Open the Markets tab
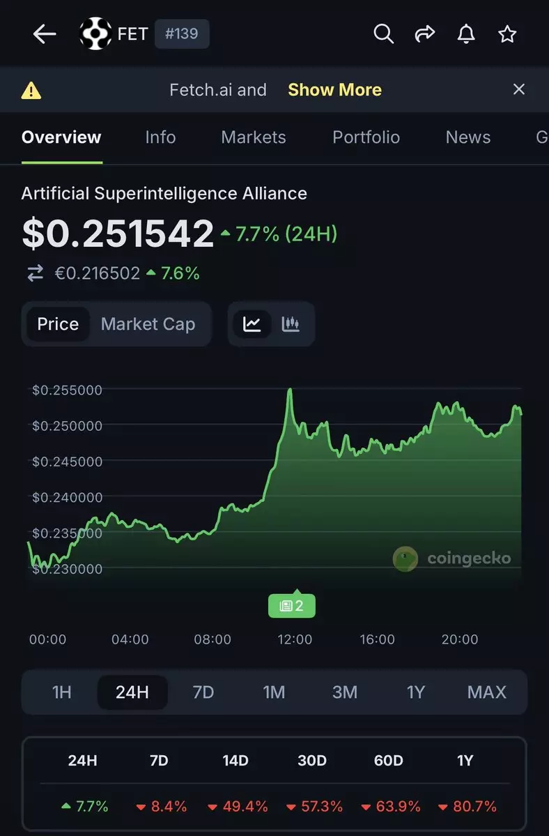Screen dimensions: 549x836 [x=254, y=137]
